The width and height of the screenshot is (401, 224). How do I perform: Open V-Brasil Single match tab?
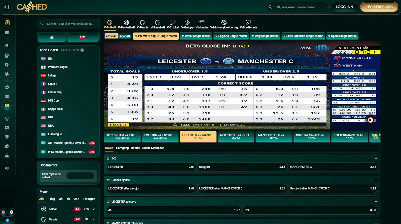click(196, 36)
